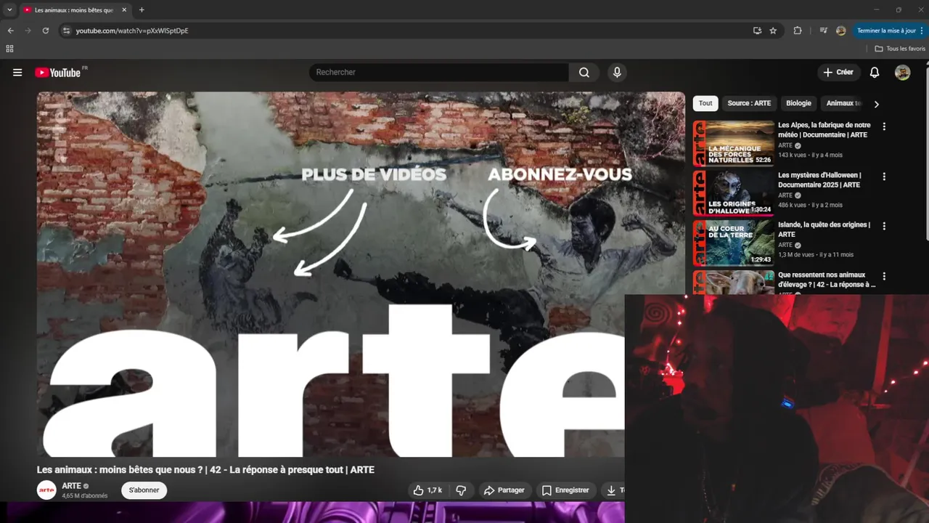Select the Biologie filter chip
The width and height of the screenshot is (929, 523).
coord(798,103)
